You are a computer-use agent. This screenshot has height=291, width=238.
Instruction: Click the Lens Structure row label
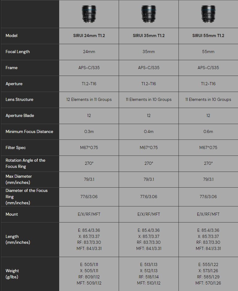pos(19,99)
